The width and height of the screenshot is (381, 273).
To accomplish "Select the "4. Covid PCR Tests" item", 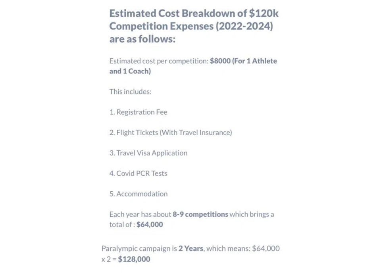I will tap(138, 173).
